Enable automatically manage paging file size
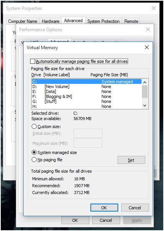The width and height of the screenshot is (164, 231). (32, 61)
